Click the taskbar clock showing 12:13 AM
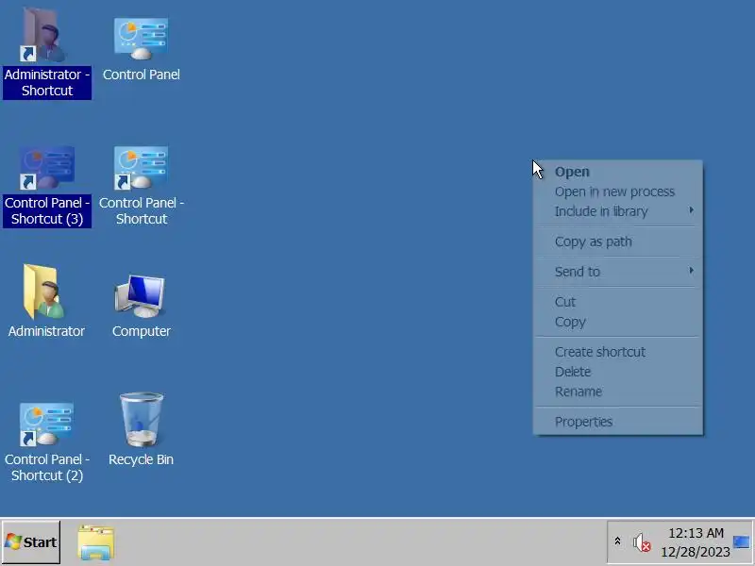 click(x=696, y=542)
